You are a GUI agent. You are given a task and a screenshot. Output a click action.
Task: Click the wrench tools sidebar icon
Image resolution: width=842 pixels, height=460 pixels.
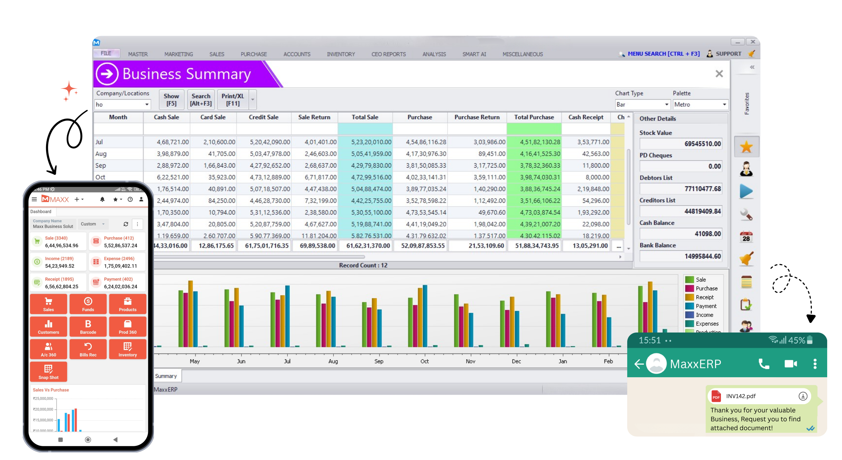tap(746, 215)
